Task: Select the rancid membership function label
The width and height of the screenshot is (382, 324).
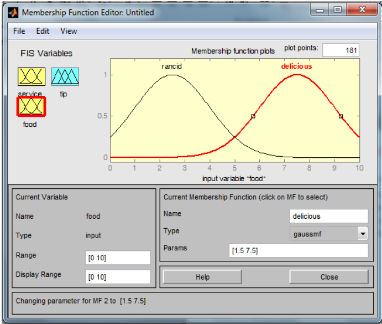Action: pos(172,66)
